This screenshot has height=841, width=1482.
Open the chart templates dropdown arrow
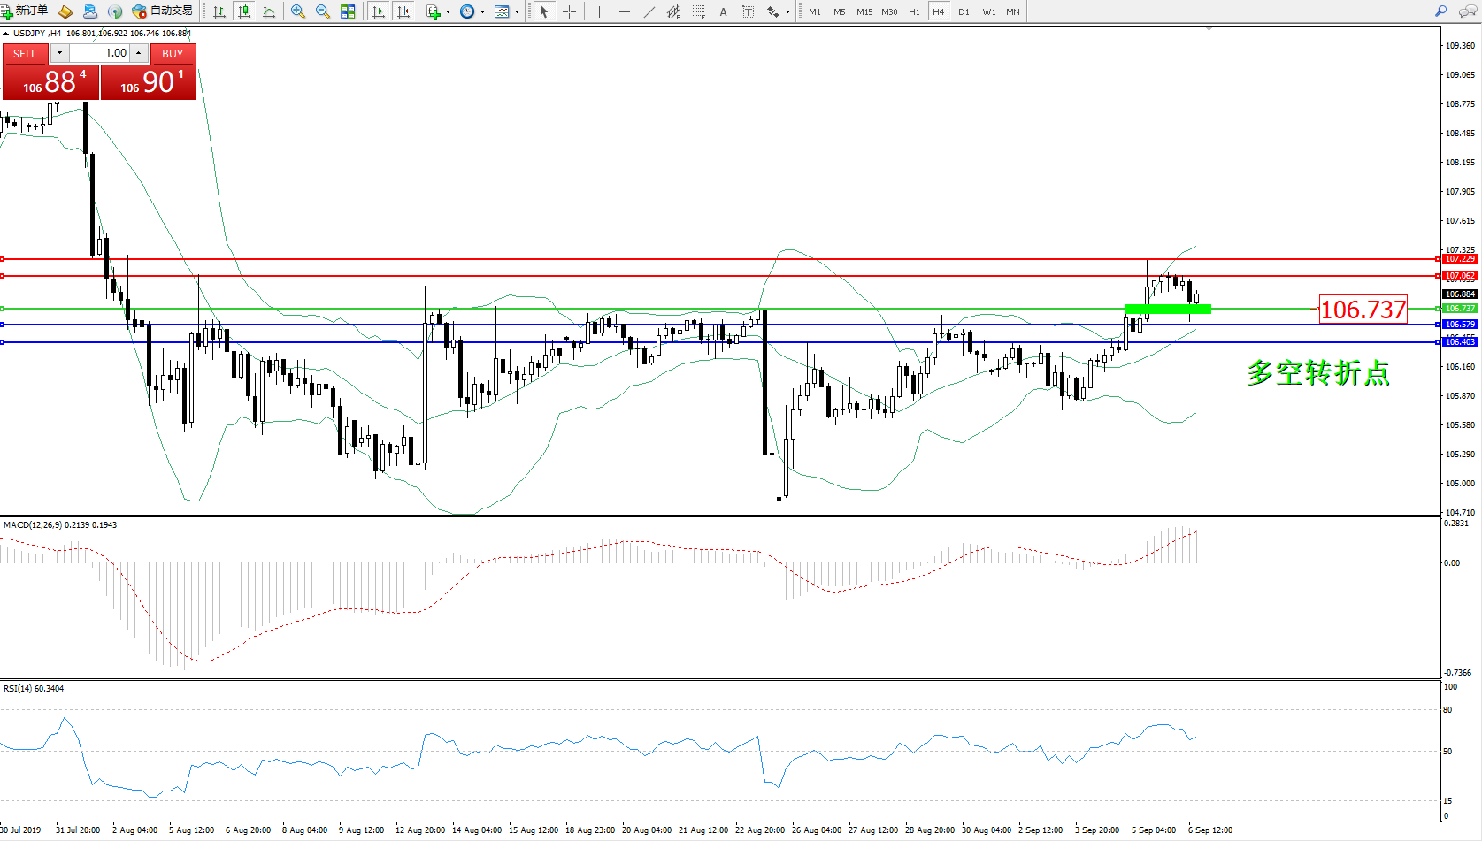click(517, 12)
